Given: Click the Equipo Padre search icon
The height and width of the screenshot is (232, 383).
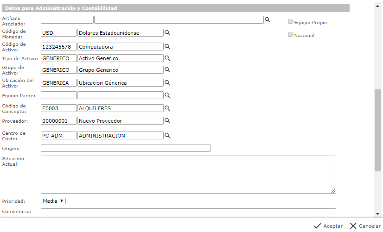Looking at the screenshot, I should tap(168, 95).
